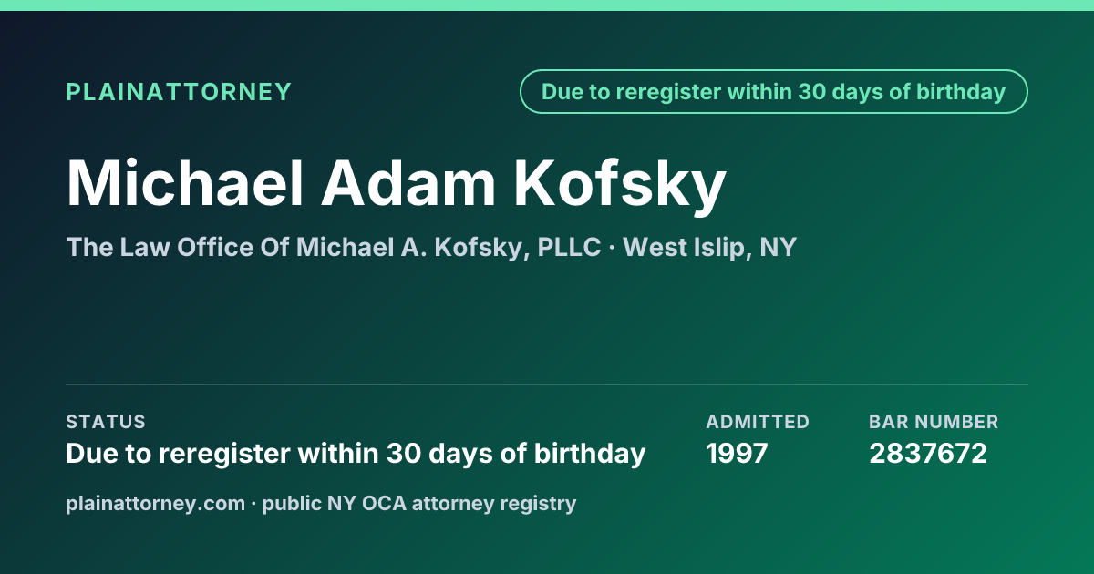
Task: Click the mint green top accent bar
Action: [547, 5]
